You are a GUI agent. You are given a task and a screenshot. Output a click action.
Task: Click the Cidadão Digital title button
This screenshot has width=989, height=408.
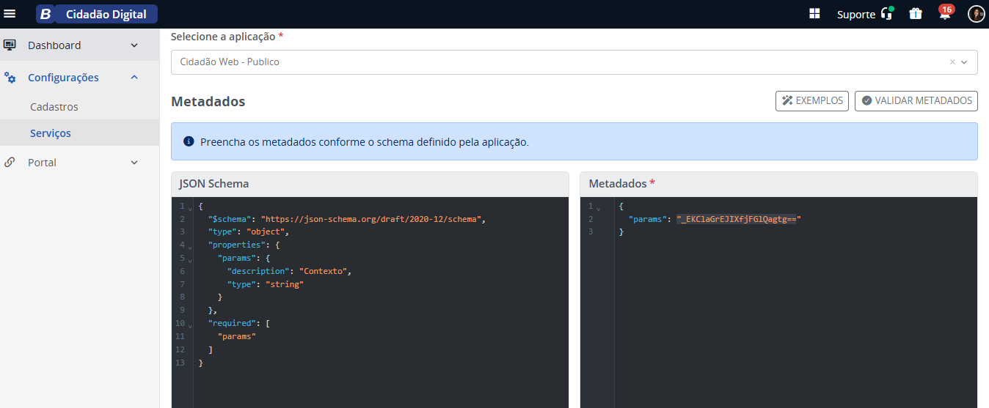[106, 14]
